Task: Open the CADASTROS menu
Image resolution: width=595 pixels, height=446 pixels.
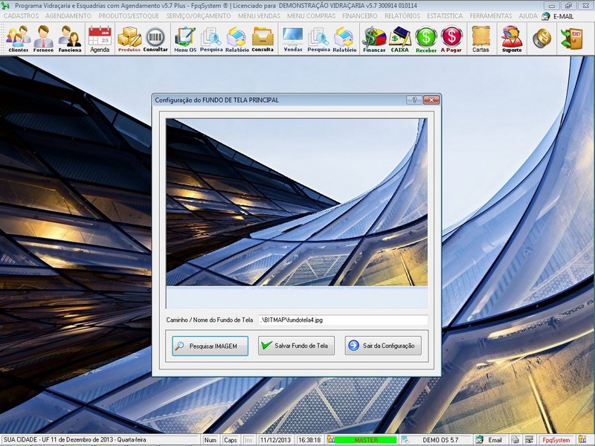Action: tap(21, 16)
